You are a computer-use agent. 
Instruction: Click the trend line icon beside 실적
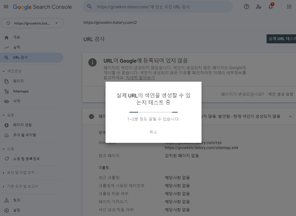point(7,47)
